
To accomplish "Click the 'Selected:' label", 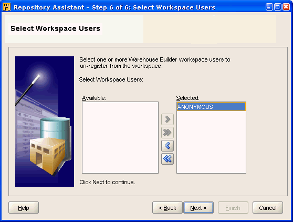I will tap(188, 98).
